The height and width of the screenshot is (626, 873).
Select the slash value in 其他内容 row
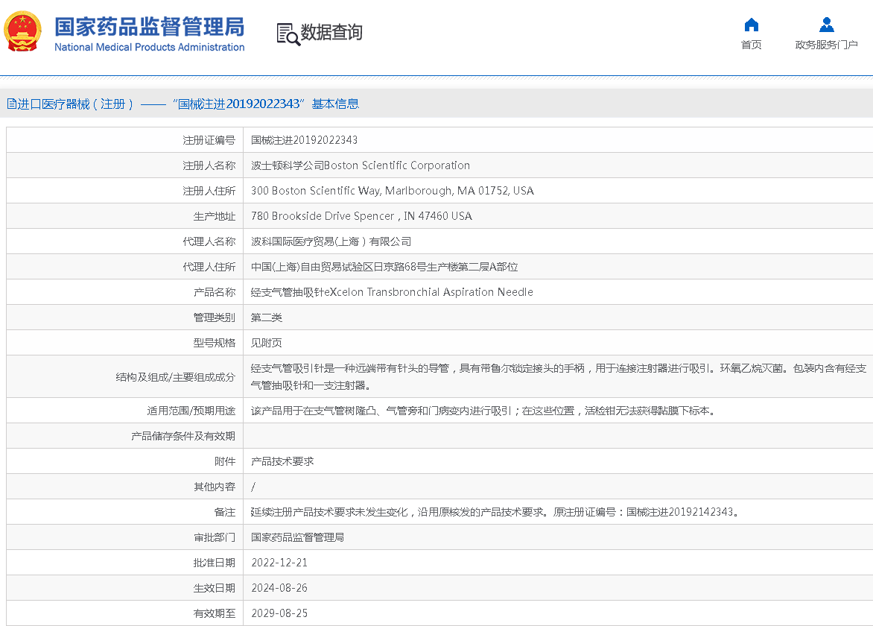tap(253, 487)
